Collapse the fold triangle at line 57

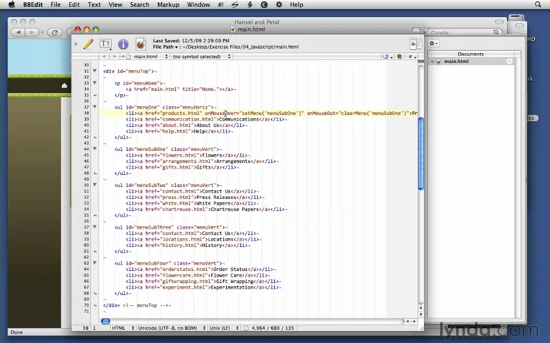(x=95, y=227)
